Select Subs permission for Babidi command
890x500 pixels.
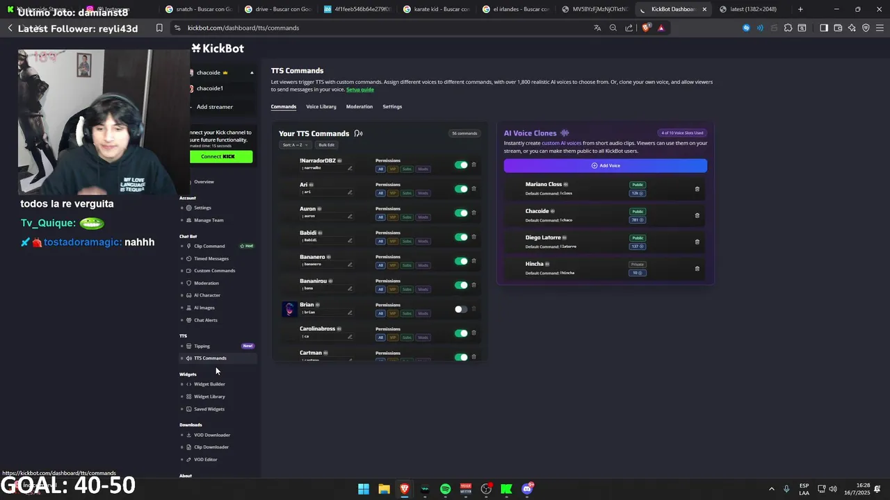coord(407,241)
